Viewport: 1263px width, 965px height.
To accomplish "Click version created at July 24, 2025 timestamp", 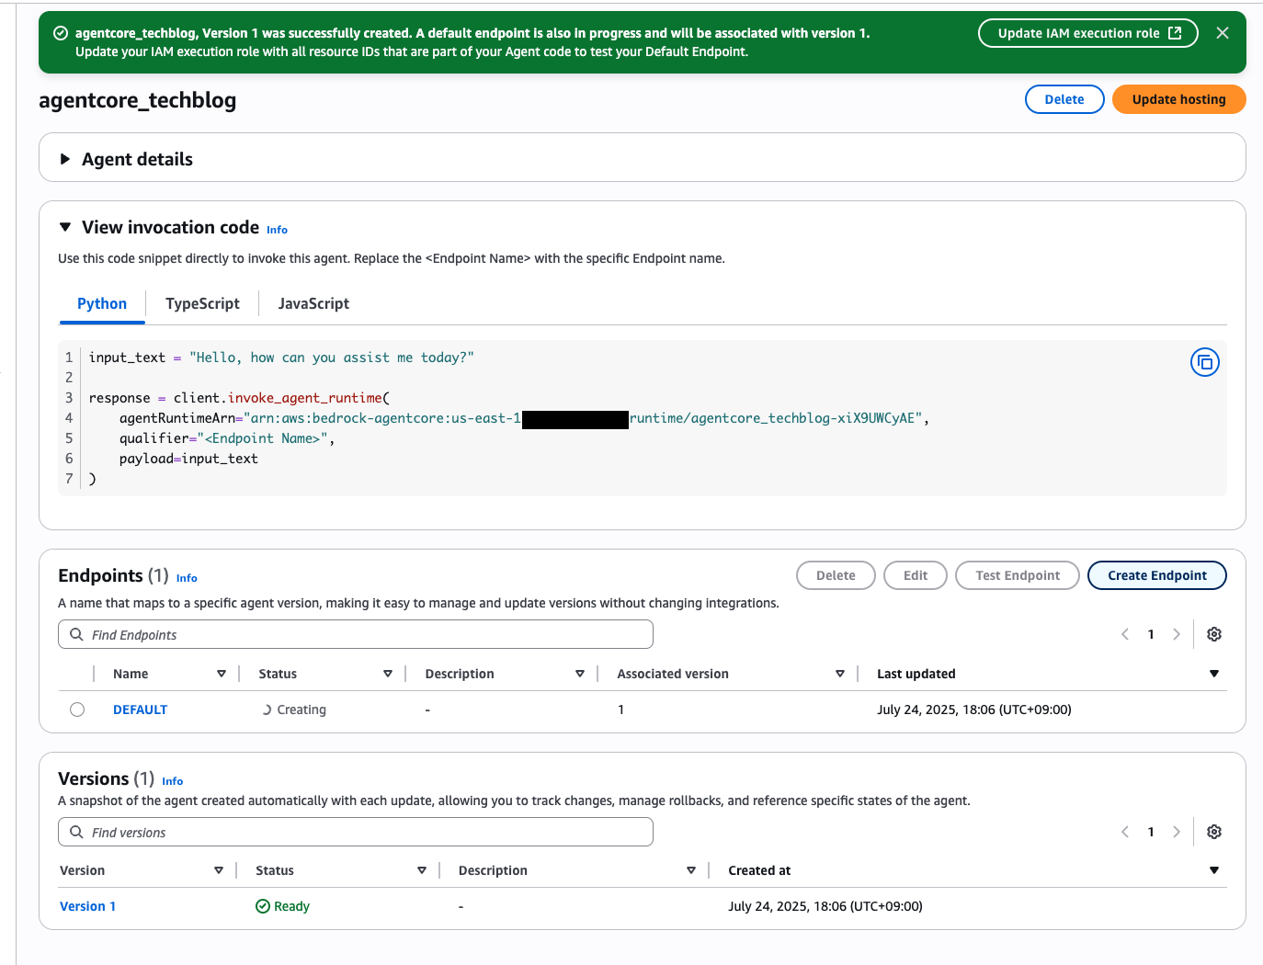I will [x=825, y=906].
